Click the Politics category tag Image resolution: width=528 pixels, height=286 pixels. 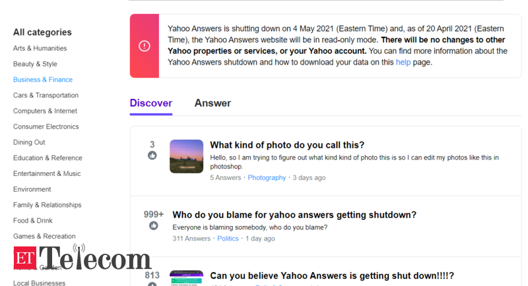pos(228,239)
